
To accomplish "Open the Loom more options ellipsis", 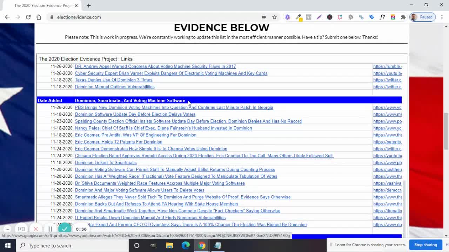I will pyautogui.click(x=7, y=229).
